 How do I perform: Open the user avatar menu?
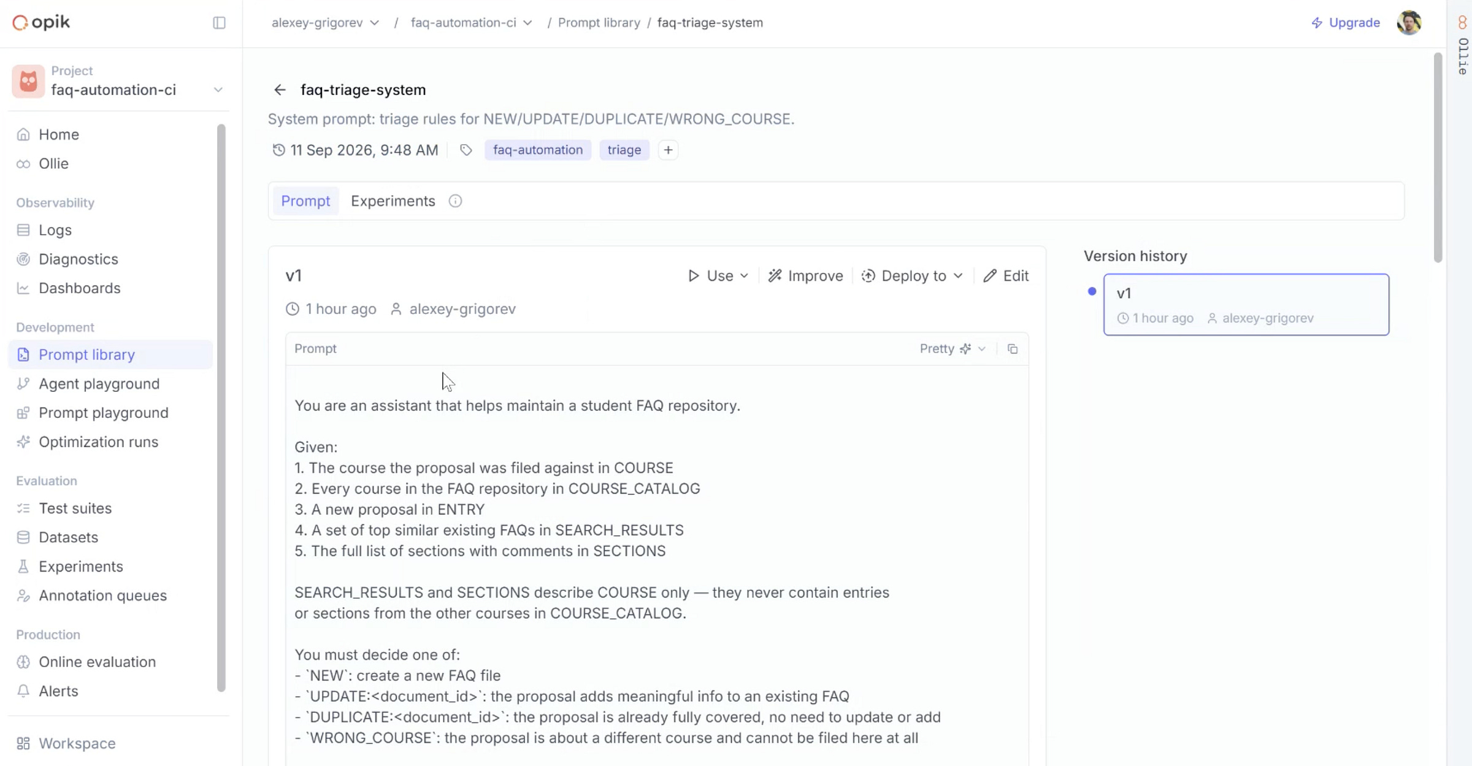pos(1409,23)
